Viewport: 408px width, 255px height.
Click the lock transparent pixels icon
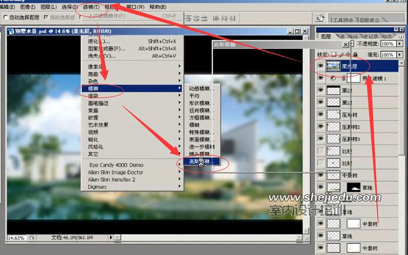point(334,54)
